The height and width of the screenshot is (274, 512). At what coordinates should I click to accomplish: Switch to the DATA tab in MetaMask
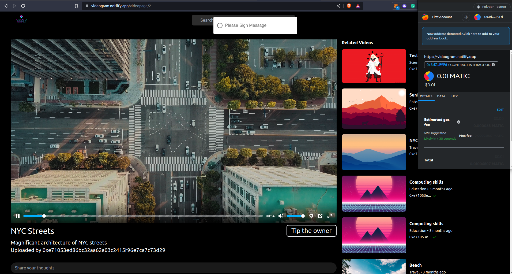[441, 96]
